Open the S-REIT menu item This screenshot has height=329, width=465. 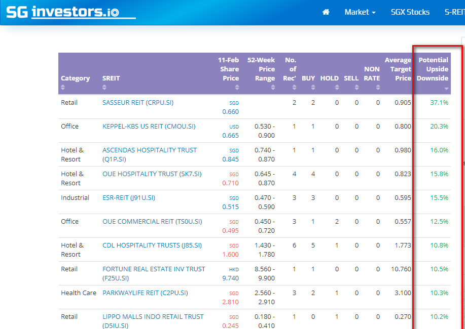tap(454, 12)
